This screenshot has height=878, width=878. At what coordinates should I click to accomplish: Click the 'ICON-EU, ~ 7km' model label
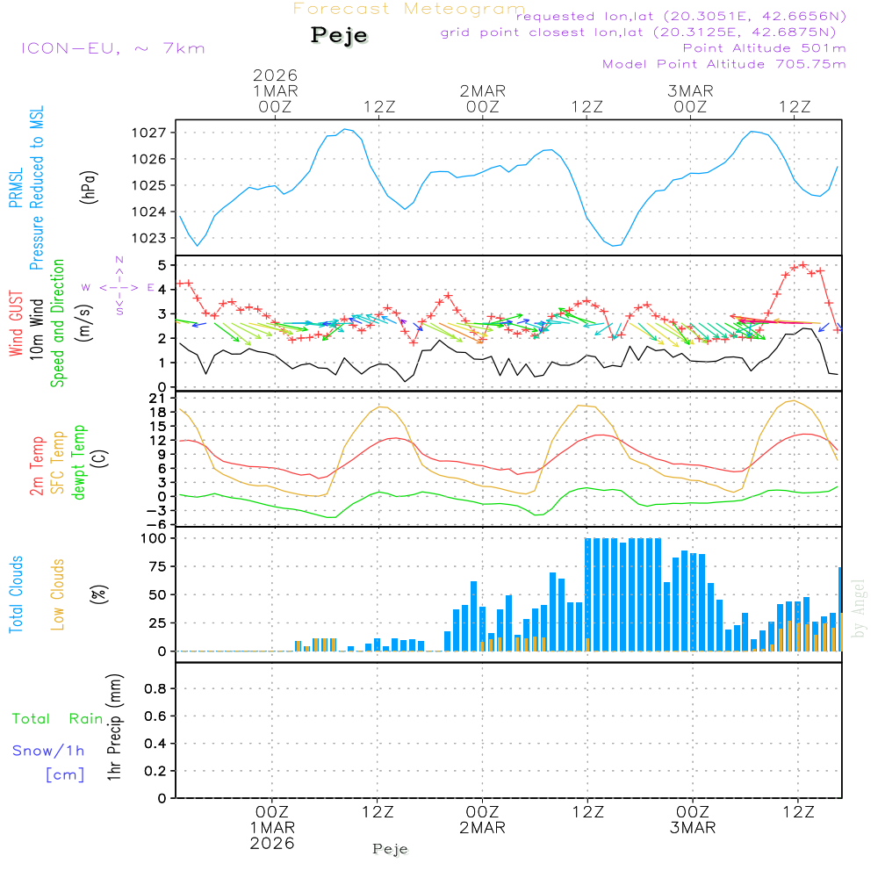click(x=112, y=48)
